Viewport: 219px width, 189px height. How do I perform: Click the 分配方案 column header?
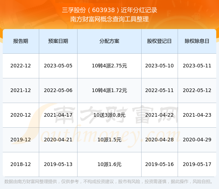pyautogui.click(x=109, y=41)
